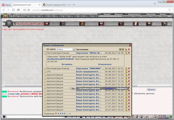Open the Знания top menu
Viewport: 174px width, 120px height.
(x=107, y=14)
